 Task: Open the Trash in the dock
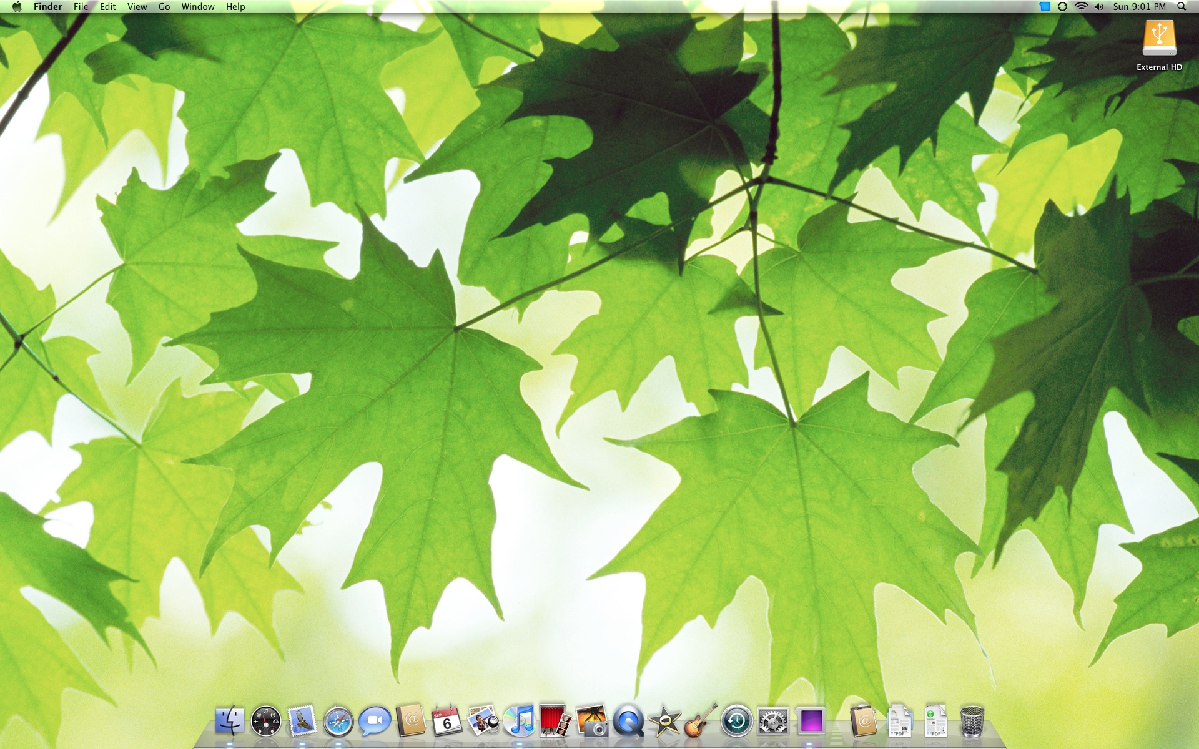972,721
